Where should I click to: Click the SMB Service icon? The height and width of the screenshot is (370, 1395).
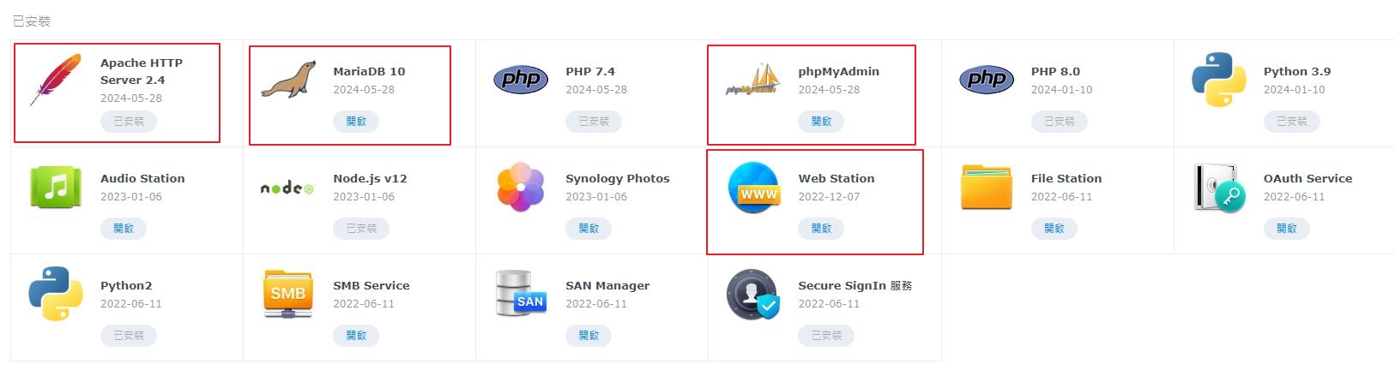tap(288, 294)
